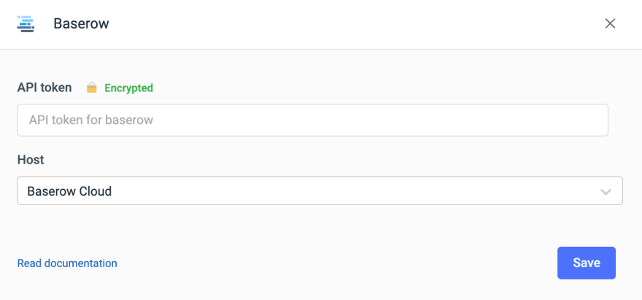
Task: Click the Host field label
Action: 31,159
